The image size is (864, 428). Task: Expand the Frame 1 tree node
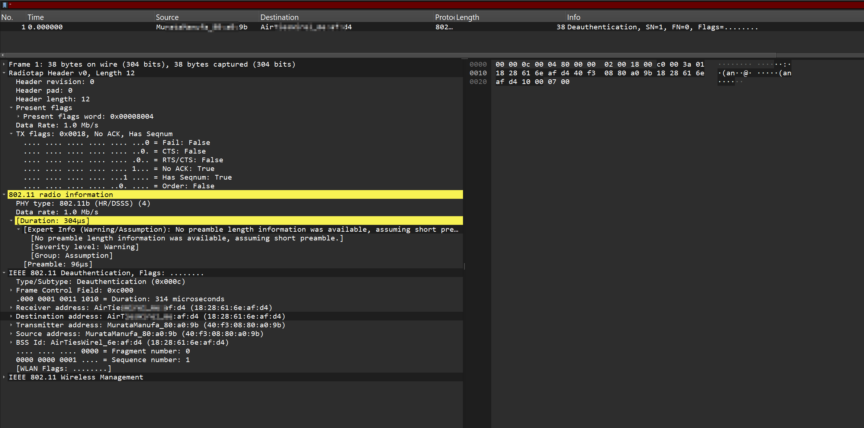[x=4, y=64]
